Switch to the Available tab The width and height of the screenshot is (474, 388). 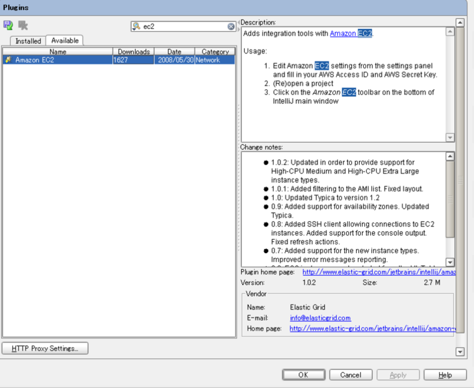pyautogui.click(x=65, y=40)
